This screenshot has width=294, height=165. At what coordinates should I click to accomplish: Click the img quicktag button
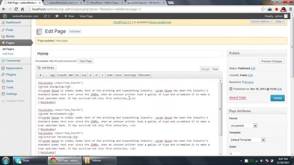tap(84, 75)
